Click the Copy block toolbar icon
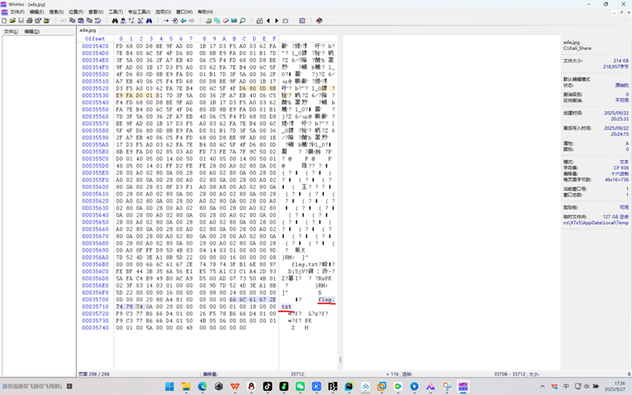 pyautogui.click(x=72, y=20)
